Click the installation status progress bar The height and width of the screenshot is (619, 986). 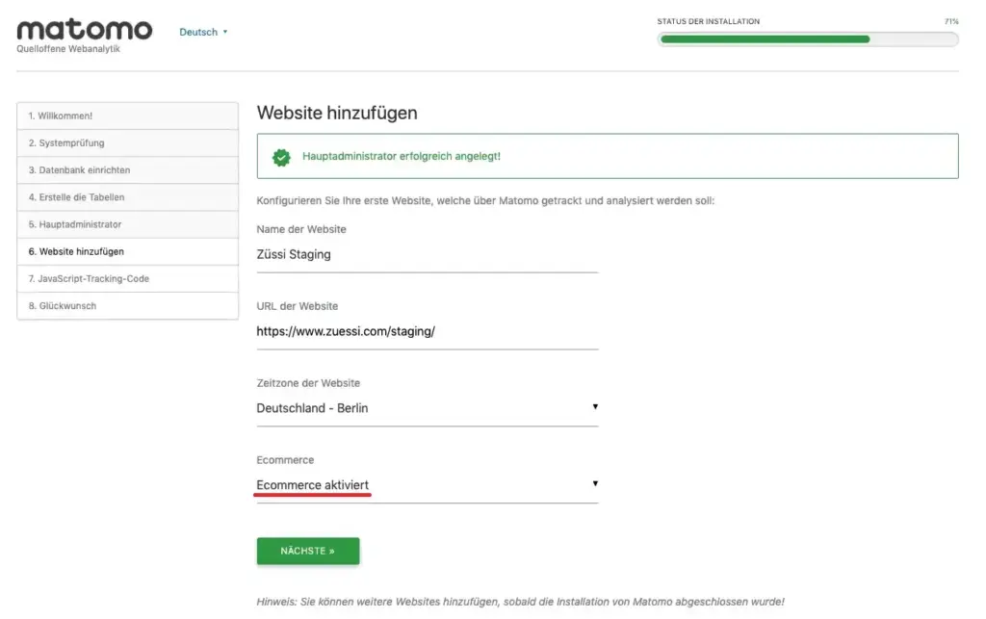807,39
